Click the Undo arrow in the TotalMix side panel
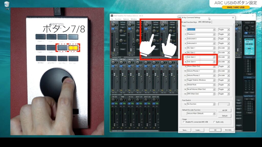This screenshot has height=147, width=262. 253,27
